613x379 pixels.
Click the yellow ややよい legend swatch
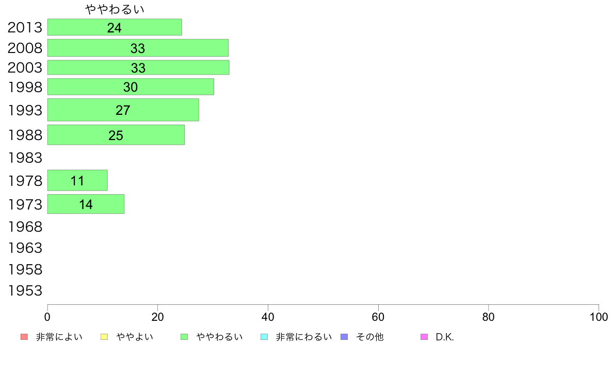coord(104,337)
